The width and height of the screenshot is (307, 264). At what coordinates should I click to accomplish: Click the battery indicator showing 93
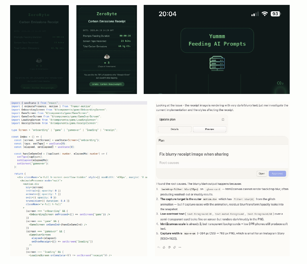point(276,14)
